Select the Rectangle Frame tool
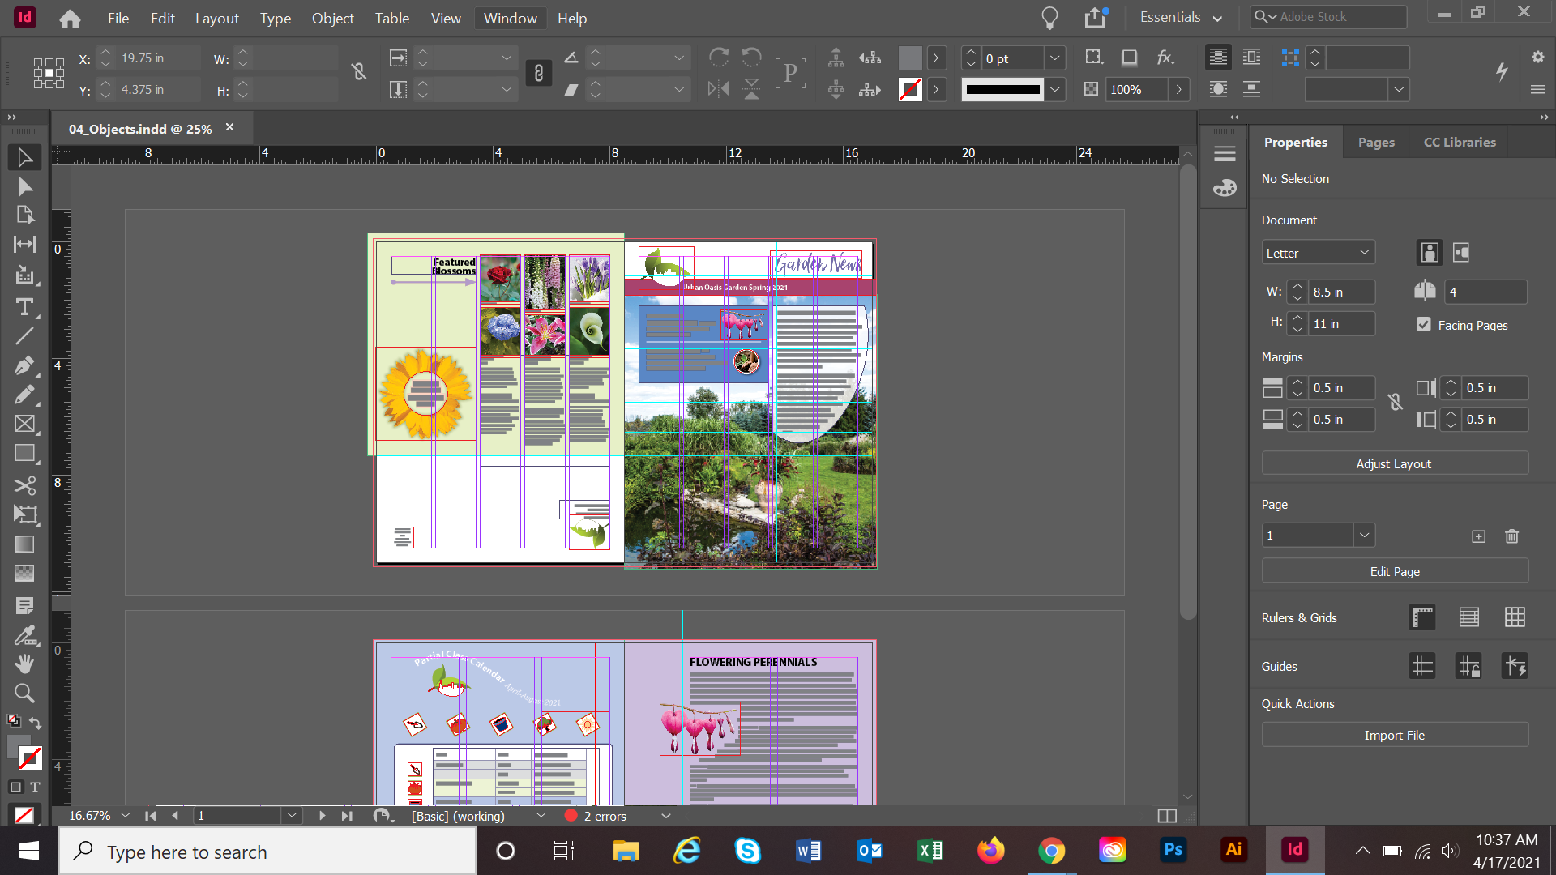 (24, 424)
